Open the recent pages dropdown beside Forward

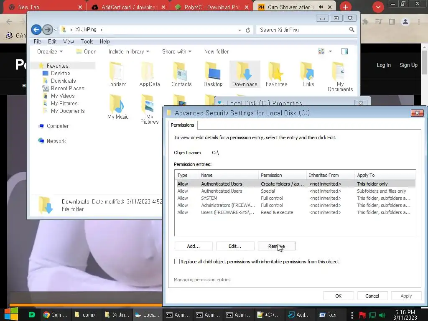[56, 30]
